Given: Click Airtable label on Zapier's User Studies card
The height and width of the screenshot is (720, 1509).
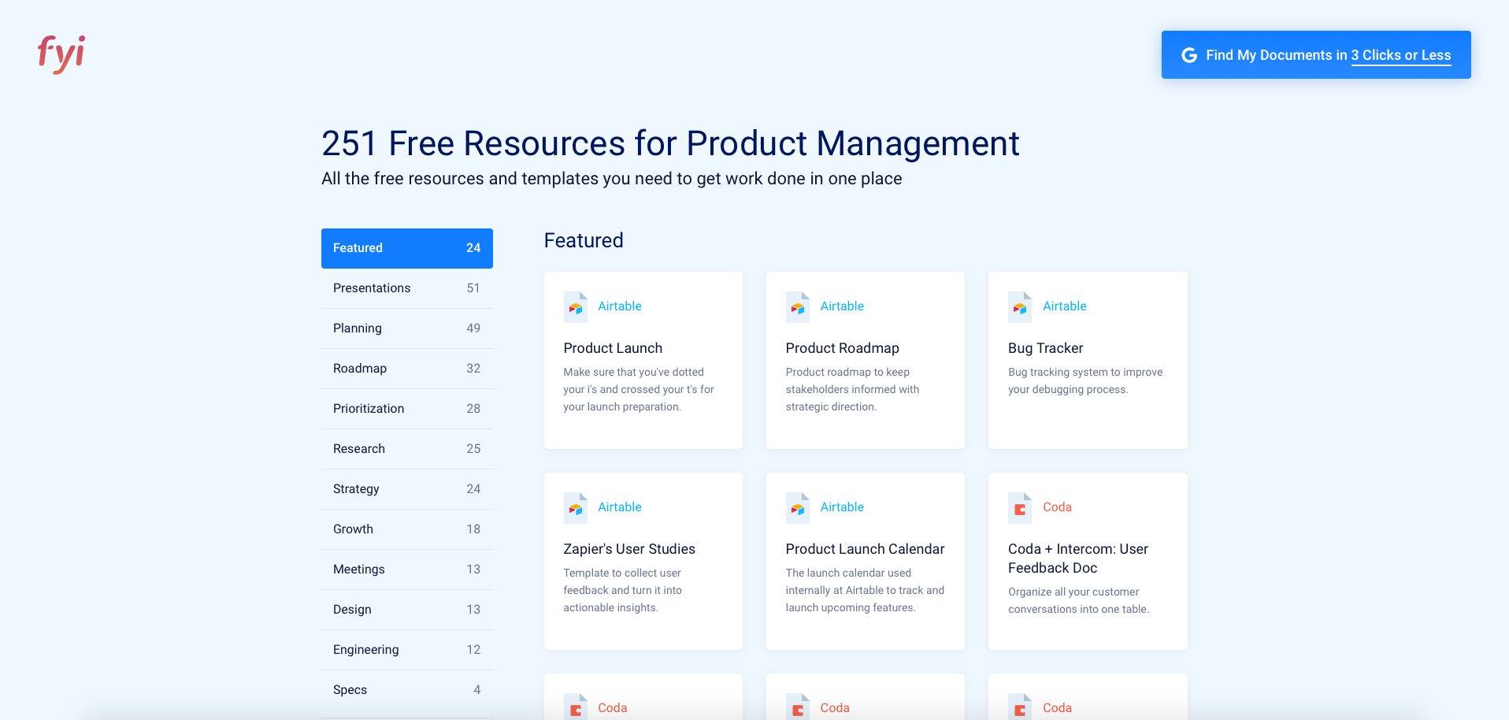Looking at the screenshot, I should click(x=620, y=507).
